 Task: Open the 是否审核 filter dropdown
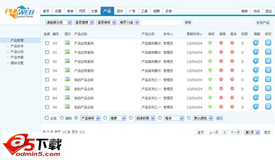(107, 22)
